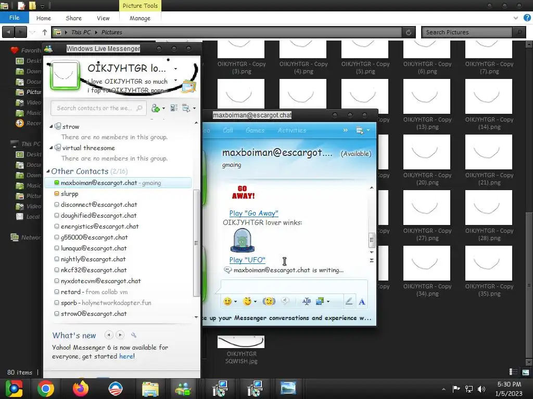
Task: Show hidden tray icons arrow
Action: [x=443, y=389]
